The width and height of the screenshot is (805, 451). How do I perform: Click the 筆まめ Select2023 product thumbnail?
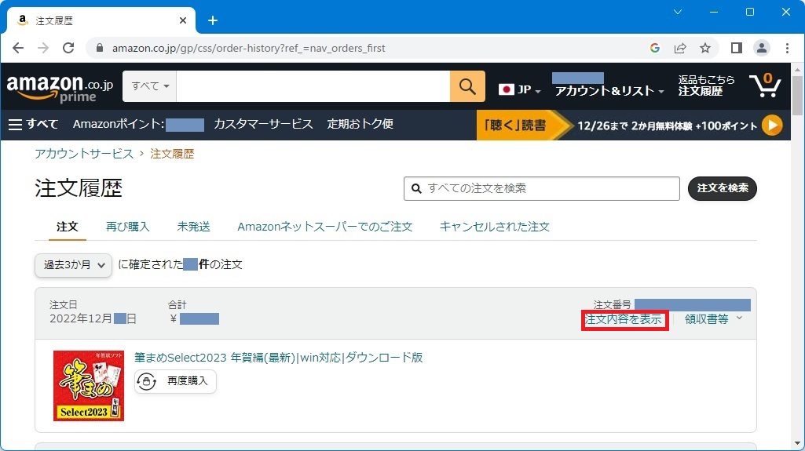(x=89, y=386)
